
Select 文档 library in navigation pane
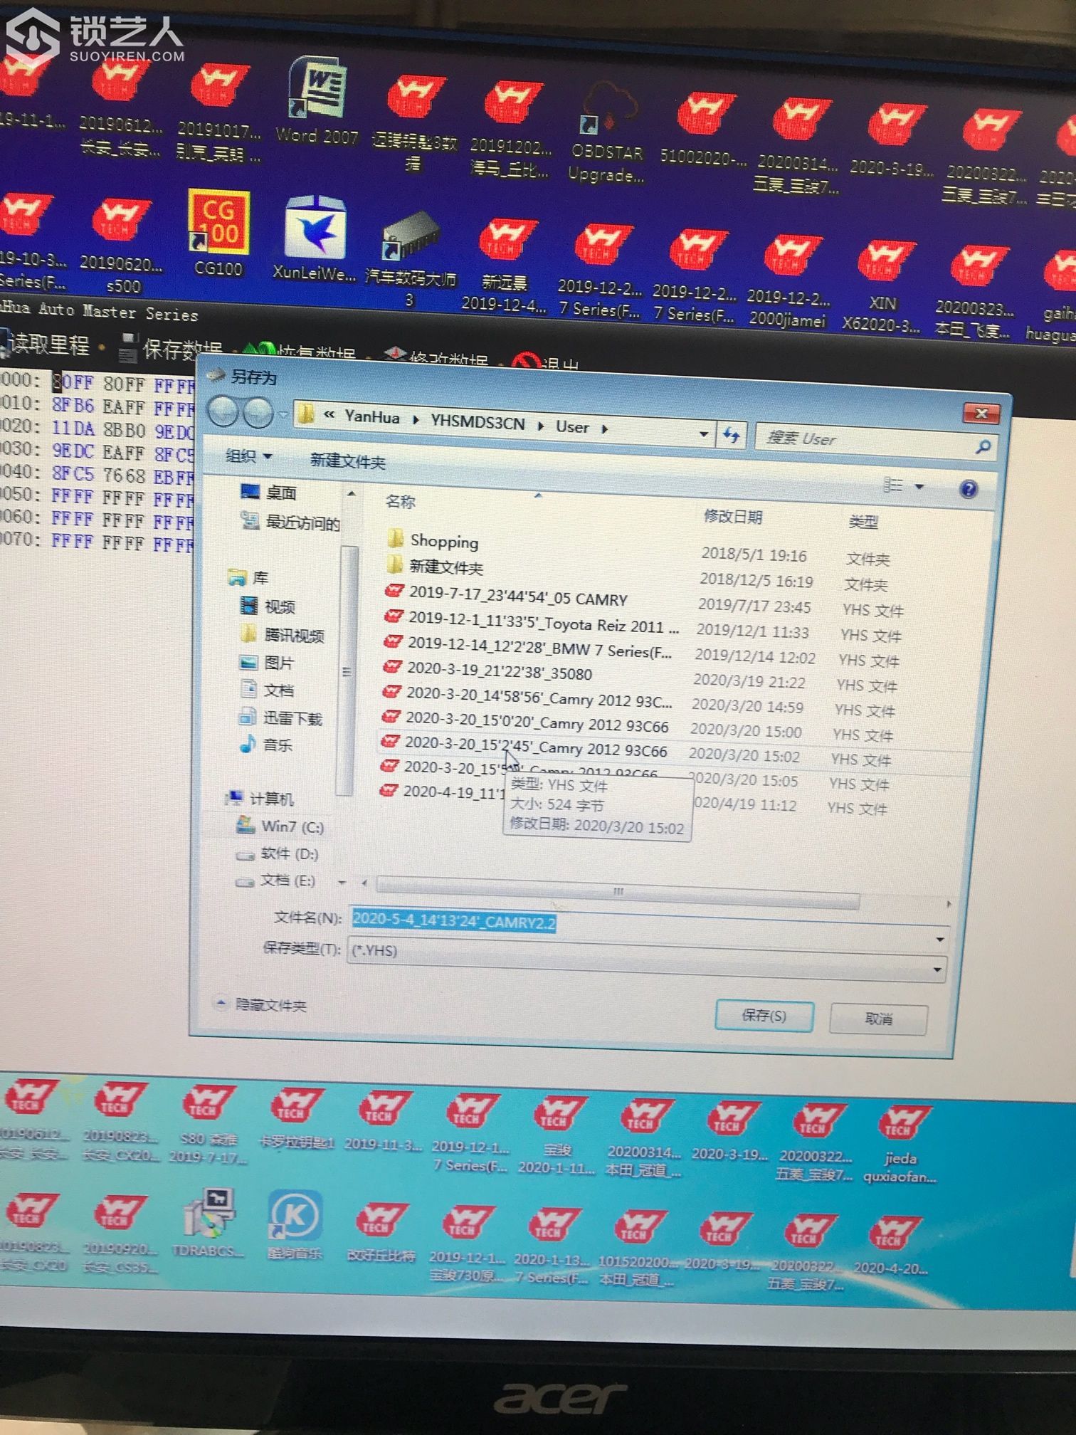coord(267,690)
